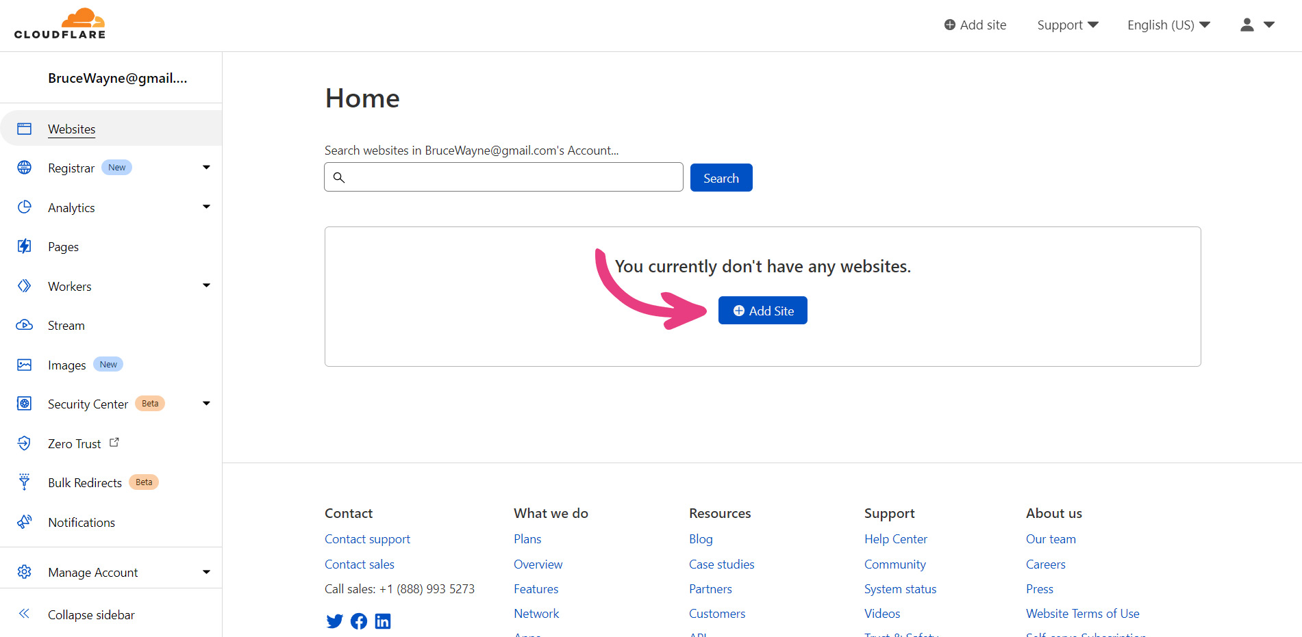Expand the Analytics menu arrow
The height and width of the screenshot is (637, 1302).
(206, 207)
